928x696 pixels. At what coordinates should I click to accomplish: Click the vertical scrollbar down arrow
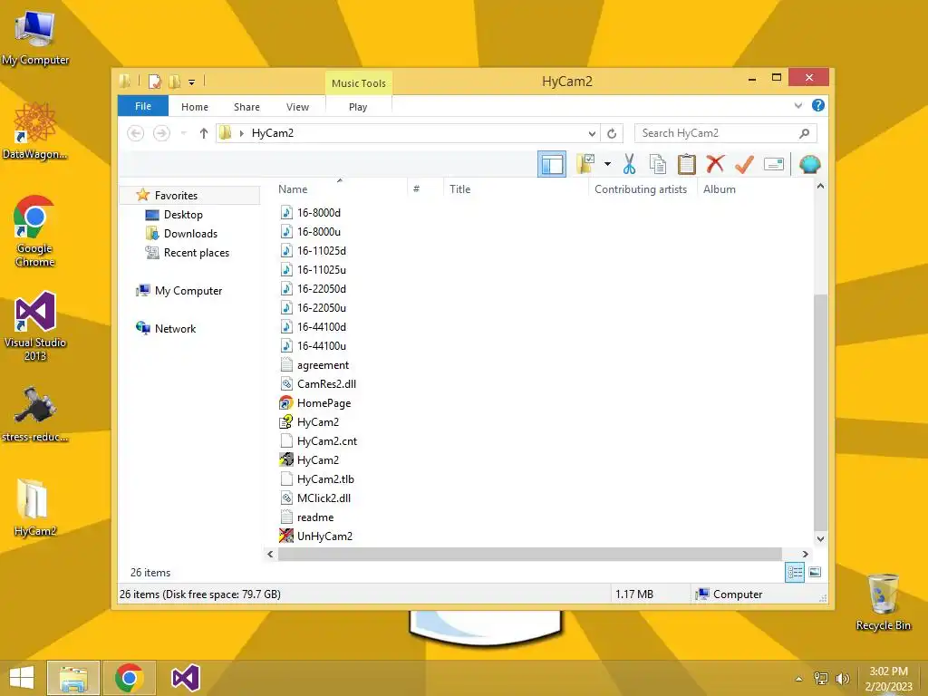point(820,538)
